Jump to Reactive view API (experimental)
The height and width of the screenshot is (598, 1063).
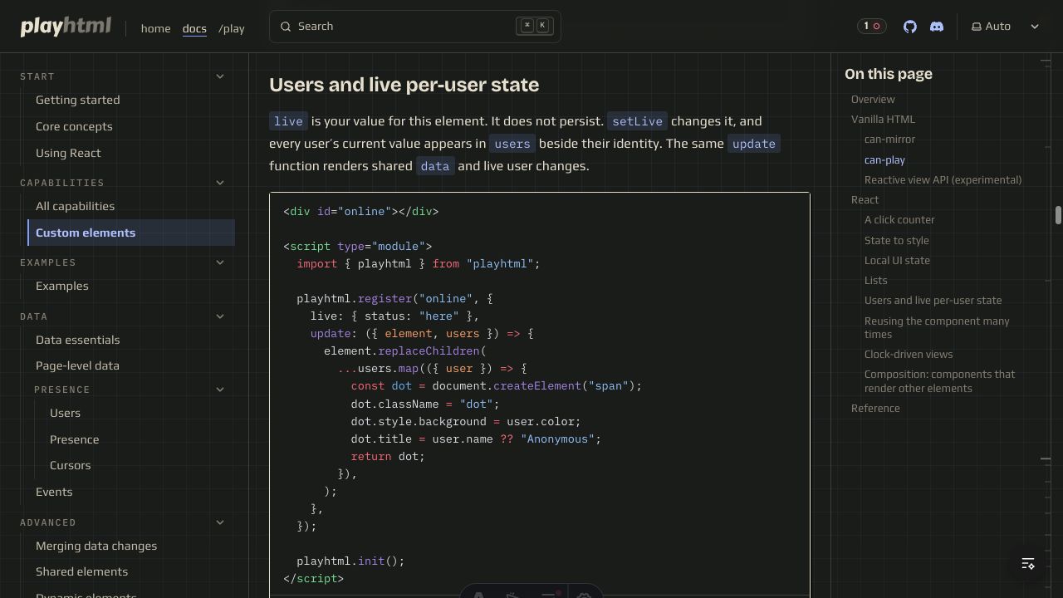pos(943,179)
